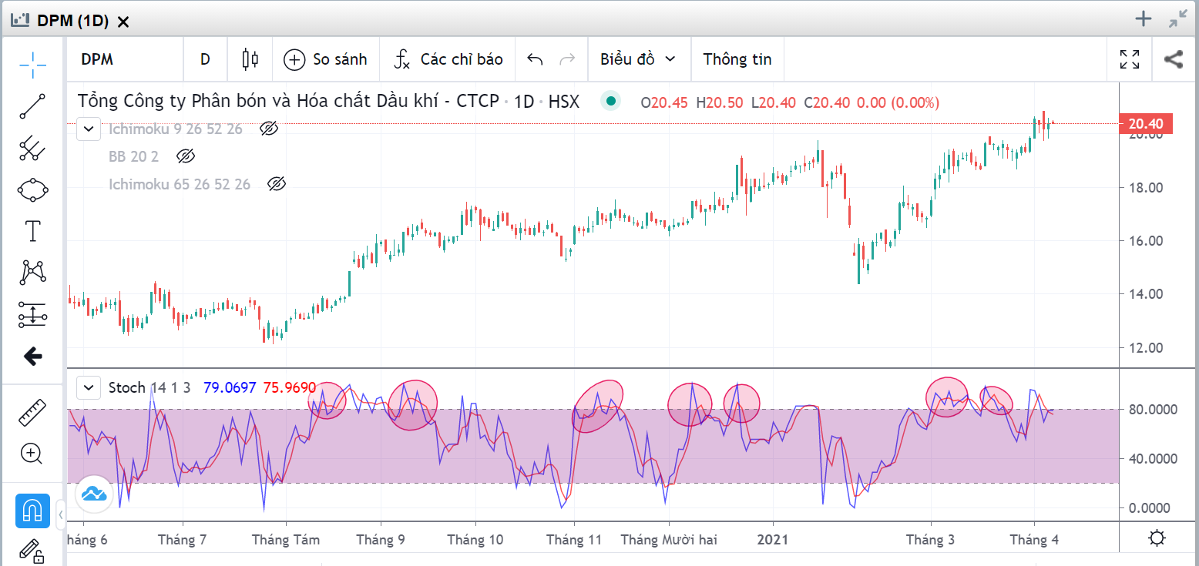Image resolution: width=1199 pixels, height=566 pixels.
Task: Select the pitchfork drawing tool
Action: [x=32, y=148]
